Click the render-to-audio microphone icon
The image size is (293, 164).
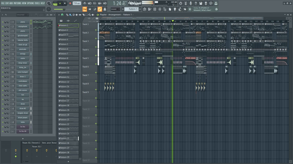[x=190, y=3]
